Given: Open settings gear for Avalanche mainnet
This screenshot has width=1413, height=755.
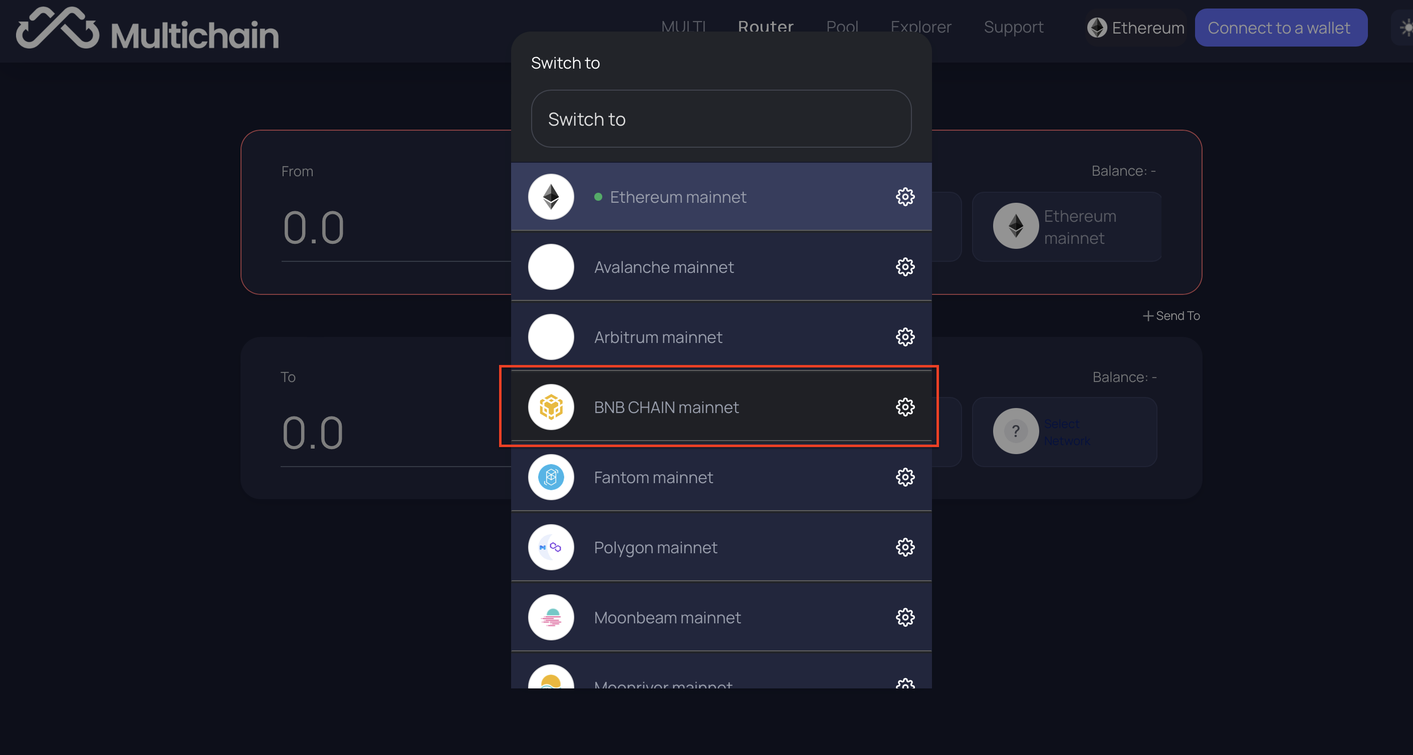Looking at the screenshot, I should pyautogui.click(x=905, y=267).
